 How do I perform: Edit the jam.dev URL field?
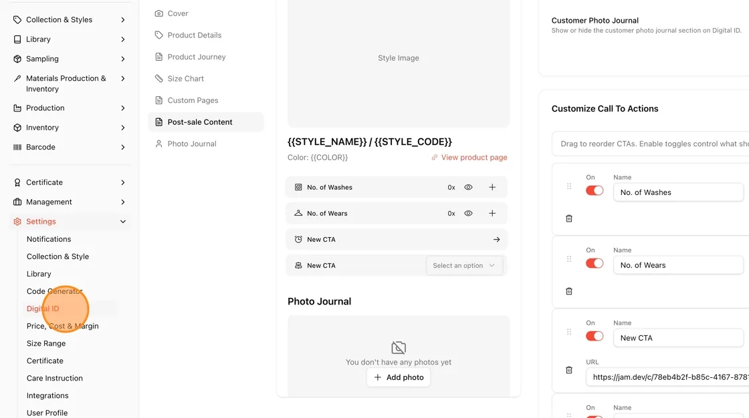667,377
